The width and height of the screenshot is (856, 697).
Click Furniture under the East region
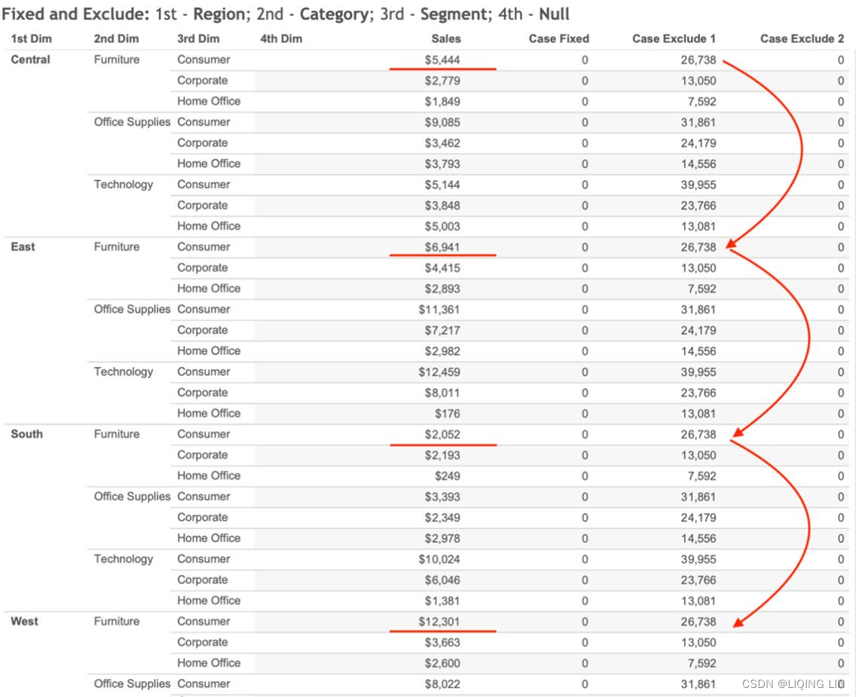[x=116, y=246]
